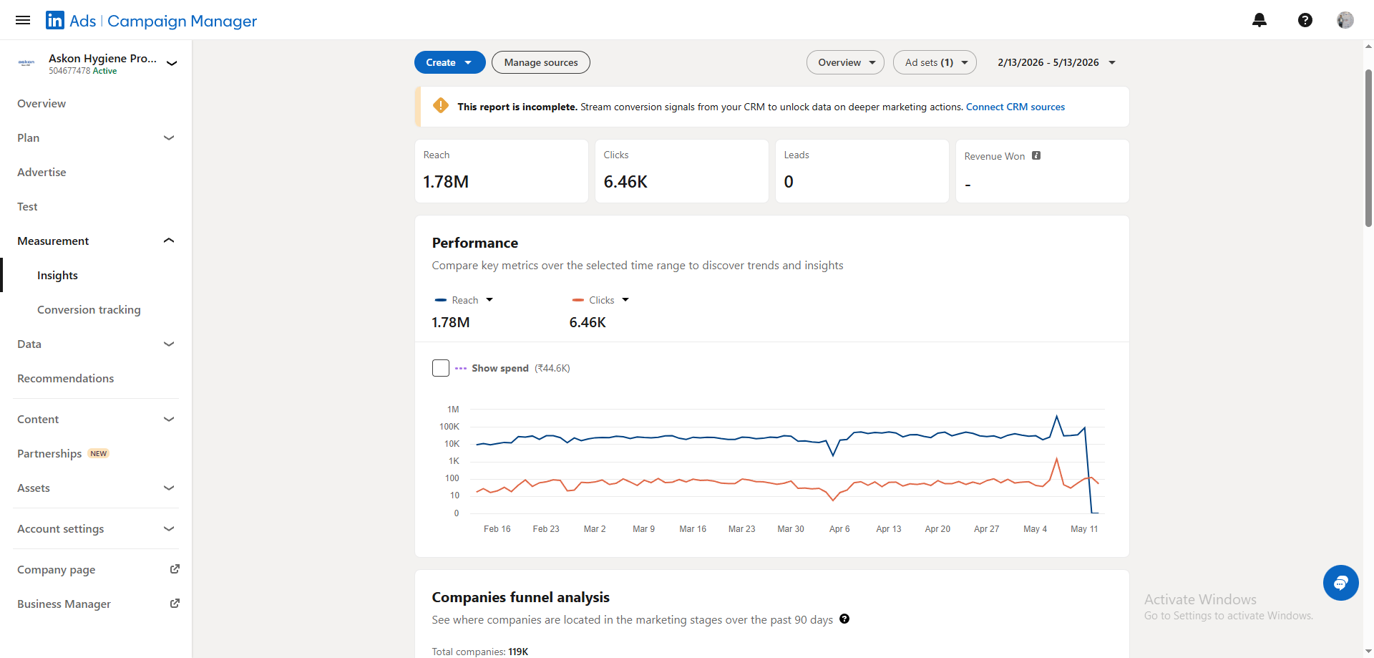
Task: Open the help question mark icon
Action: coord(1305,20)
